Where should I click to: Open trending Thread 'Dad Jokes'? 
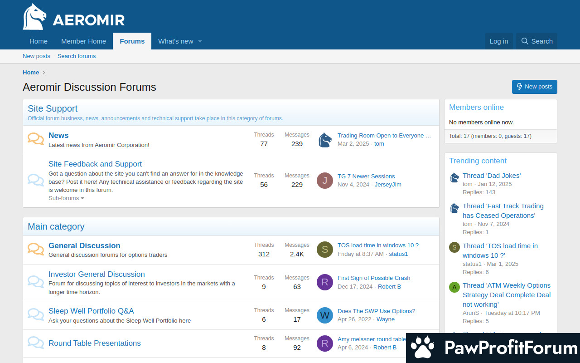(492, 176)
